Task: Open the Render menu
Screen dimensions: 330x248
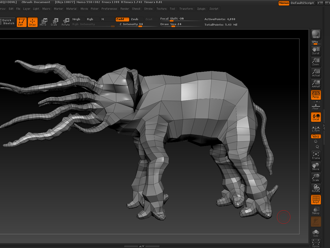Action: click(125, 9)
